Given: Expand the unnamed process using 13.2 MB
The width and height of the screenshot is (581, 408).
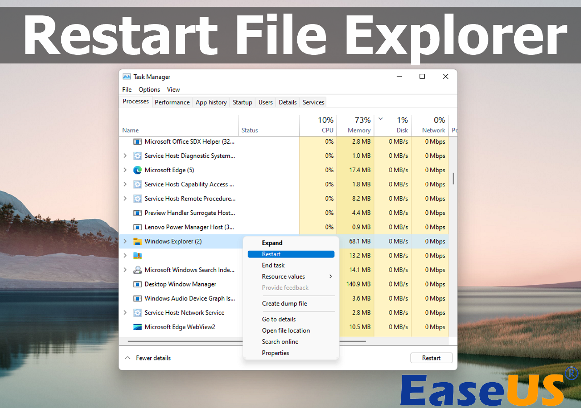Looking at the screenshot, I should (125, 256).
